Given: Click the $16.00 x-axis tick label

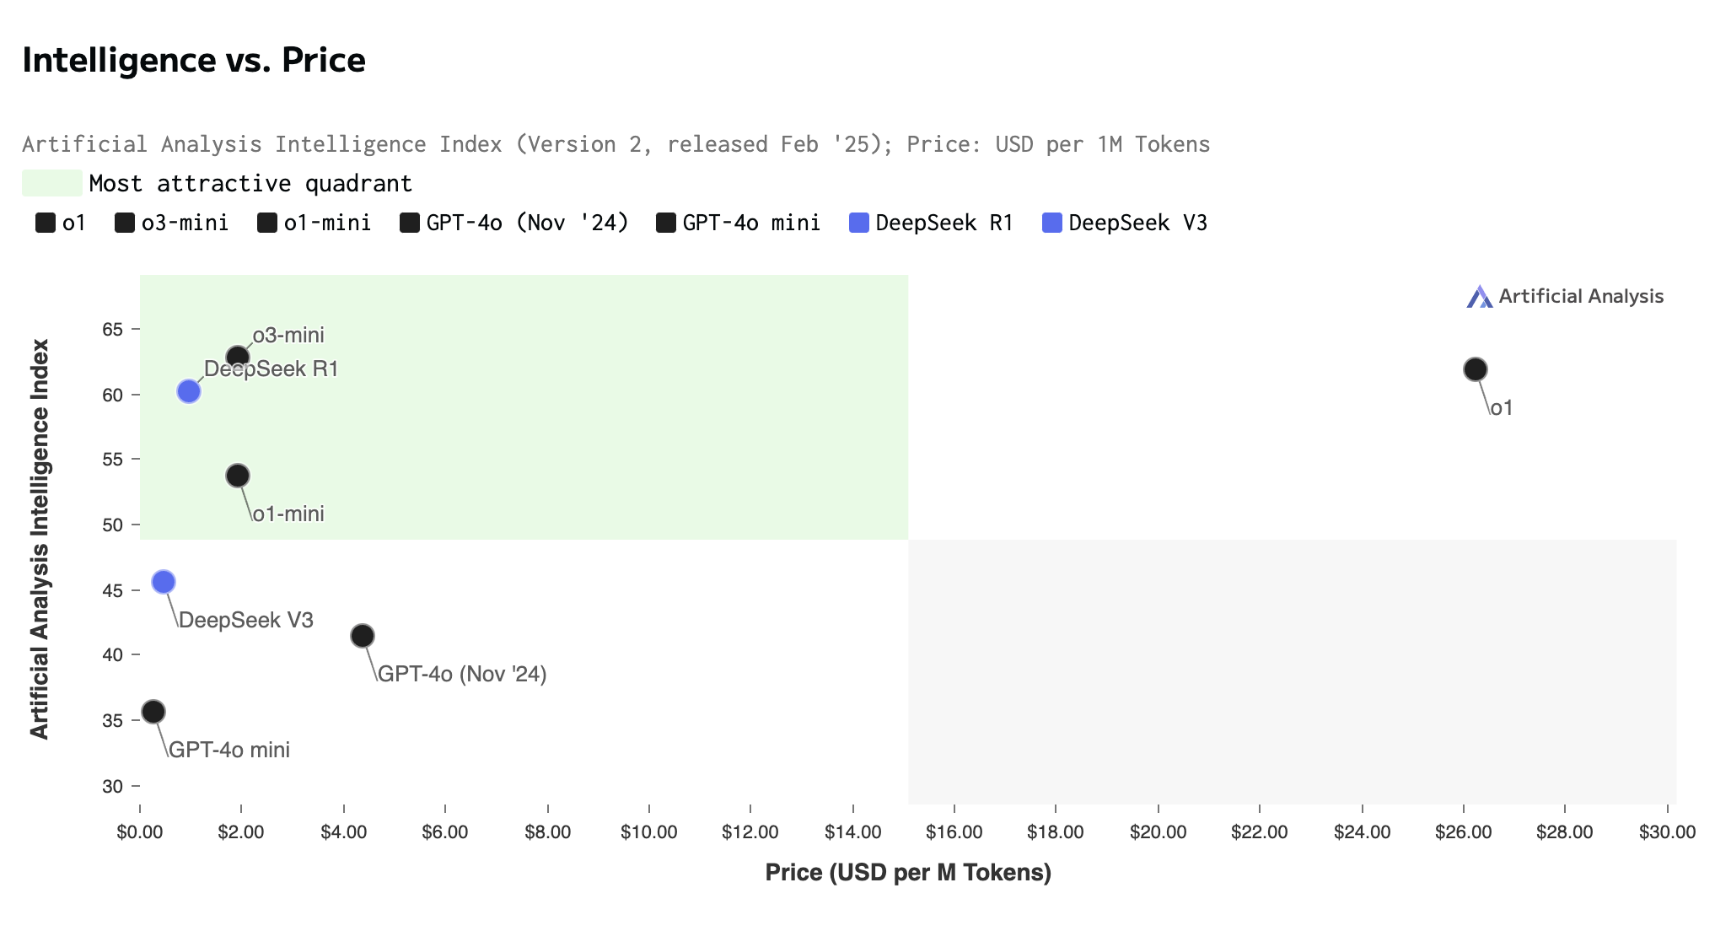Looking at the screenshot, I should pyautogui.click(x=954, y=833).
